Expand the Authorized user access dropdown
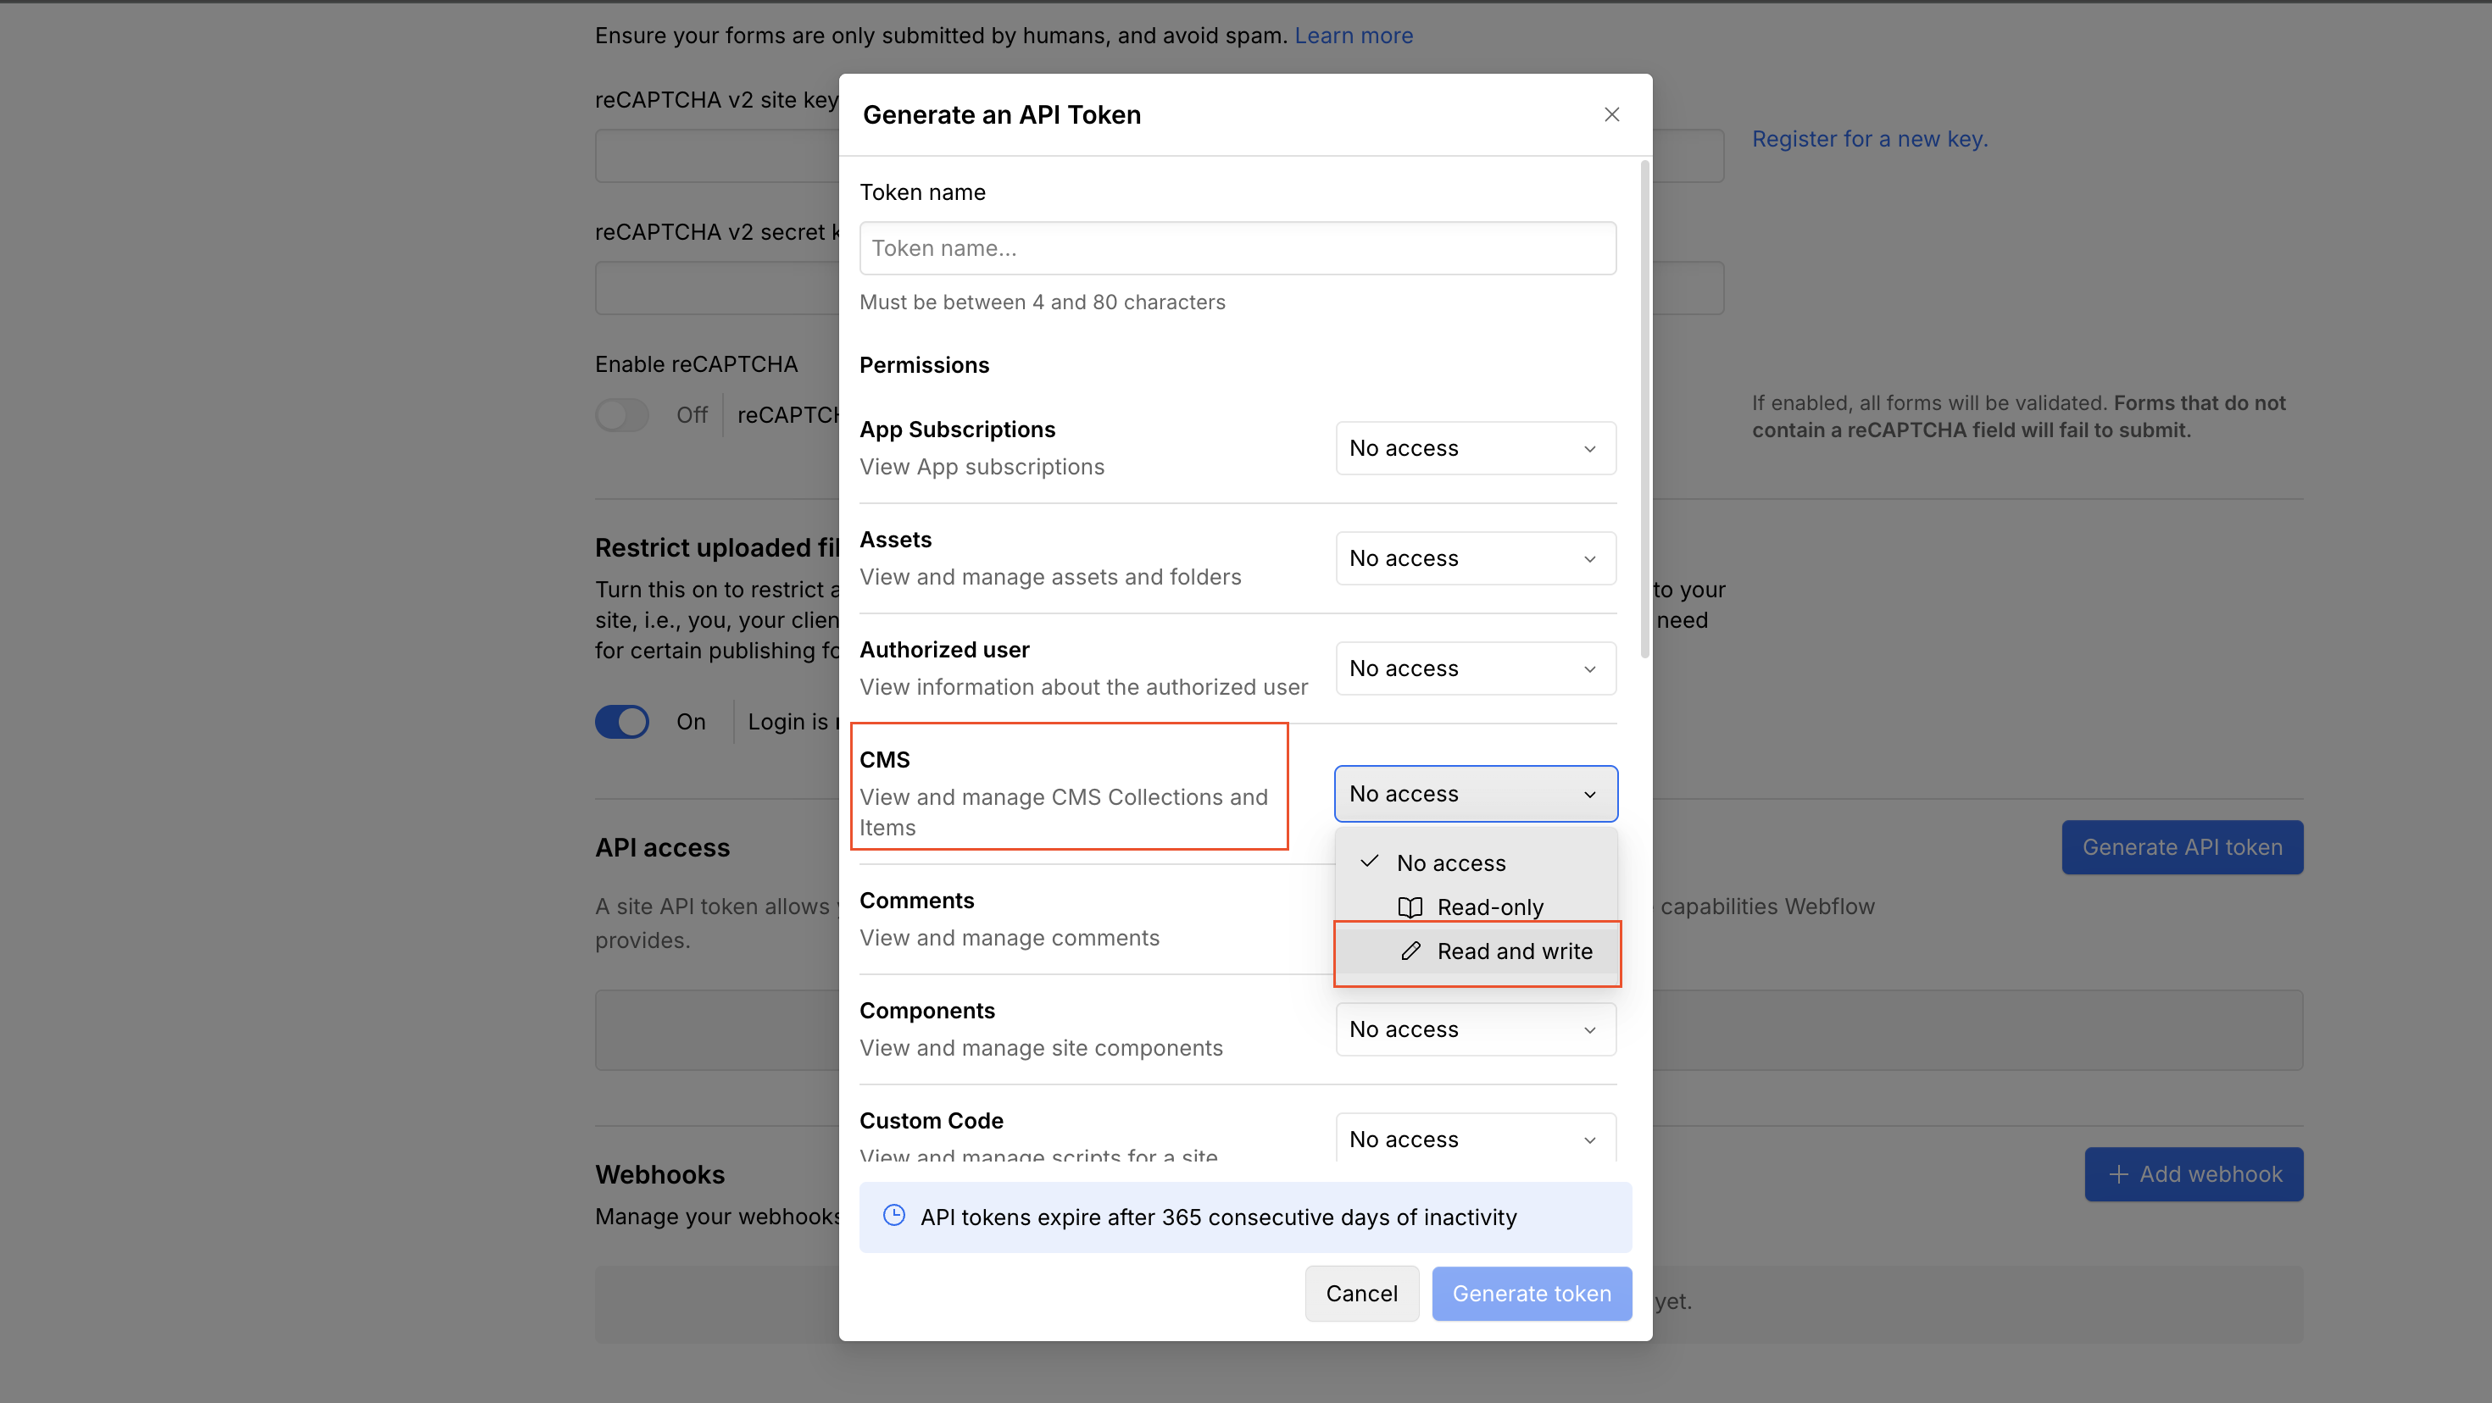 1474,668
